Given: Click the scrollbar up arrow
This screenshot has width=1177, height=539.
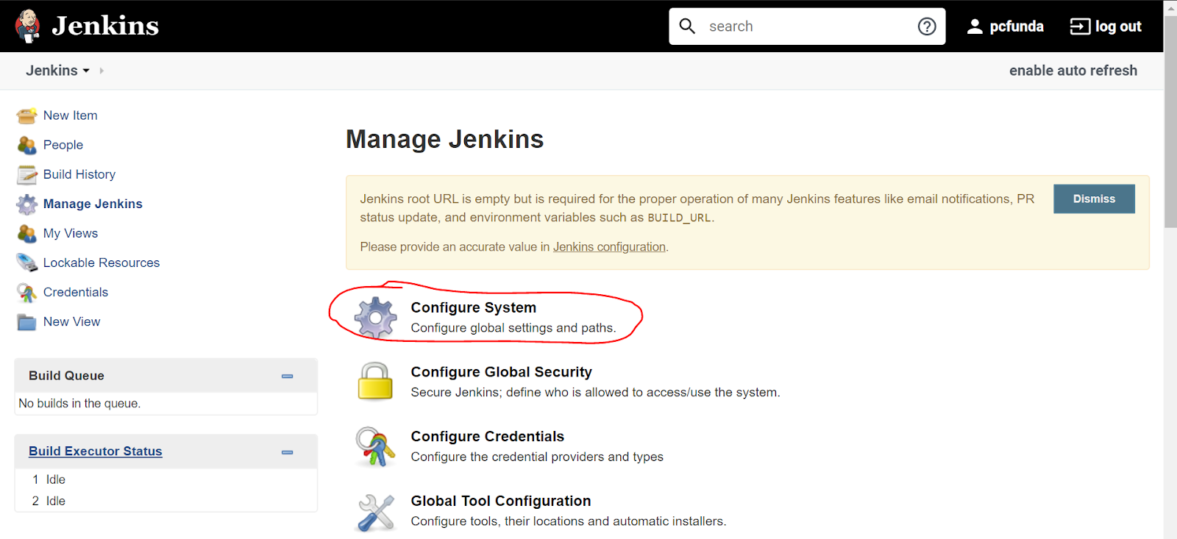Looking at the screenshot, I should coord(1170,7).
